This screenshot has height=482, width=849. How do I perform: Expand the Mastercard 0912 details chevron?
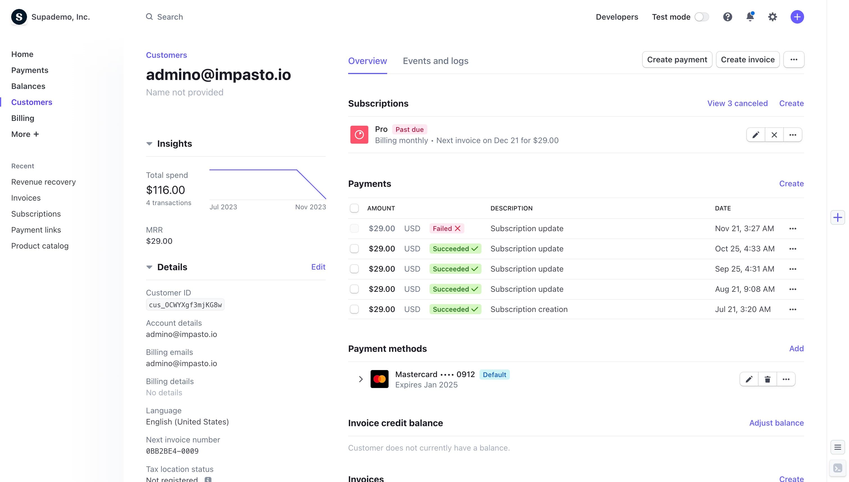tap(361, 379)
